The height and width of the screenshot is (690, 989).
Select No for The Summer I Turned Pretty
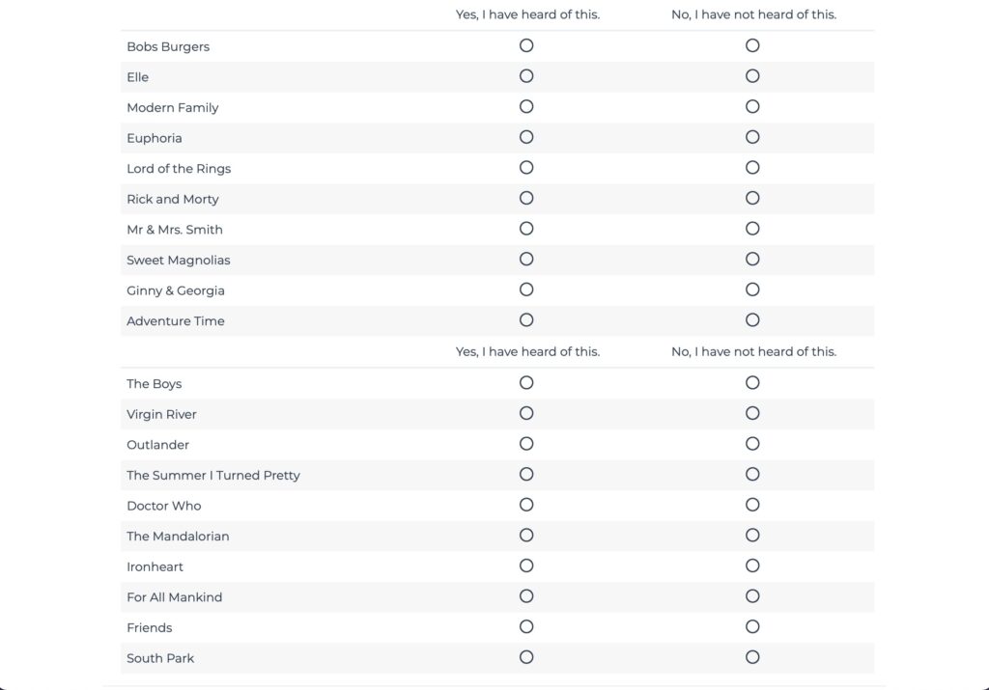point(752,474)
